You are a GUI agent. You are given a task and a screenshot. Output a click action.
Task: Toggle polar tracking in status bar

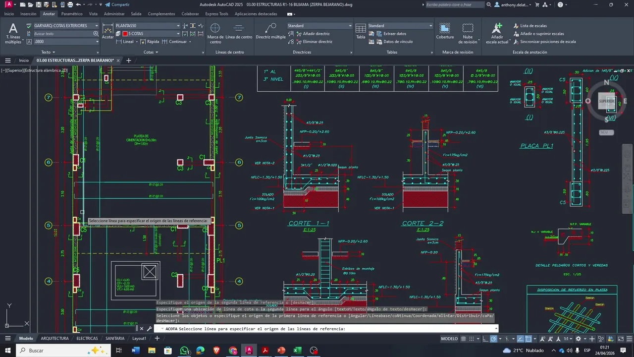pos(494,339)
